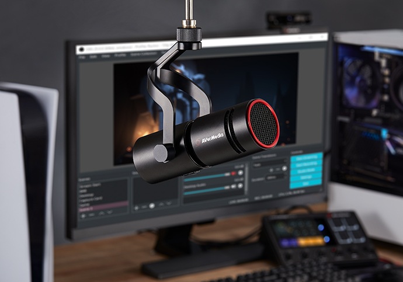Open source properties gear icon
The height and width of the screenshot is (282, 403).
(x=152, y=206)
